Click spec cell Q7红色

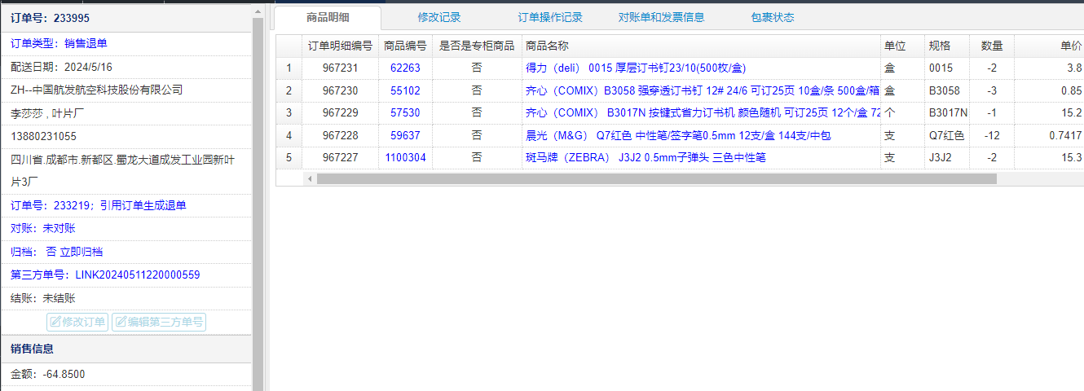(x=947, y=135)
